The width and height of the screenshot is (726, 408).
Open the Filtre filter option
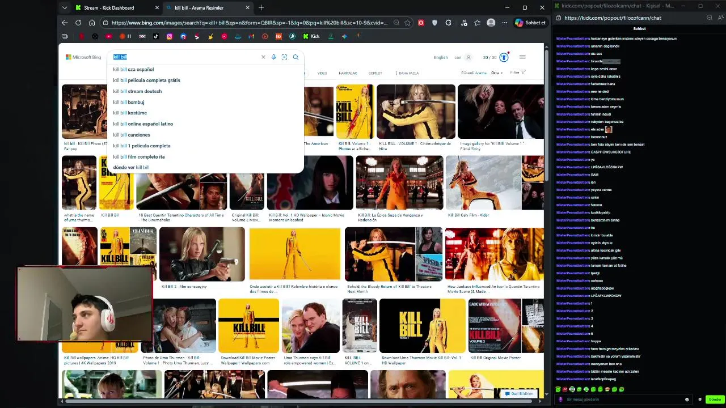point(518,73)
